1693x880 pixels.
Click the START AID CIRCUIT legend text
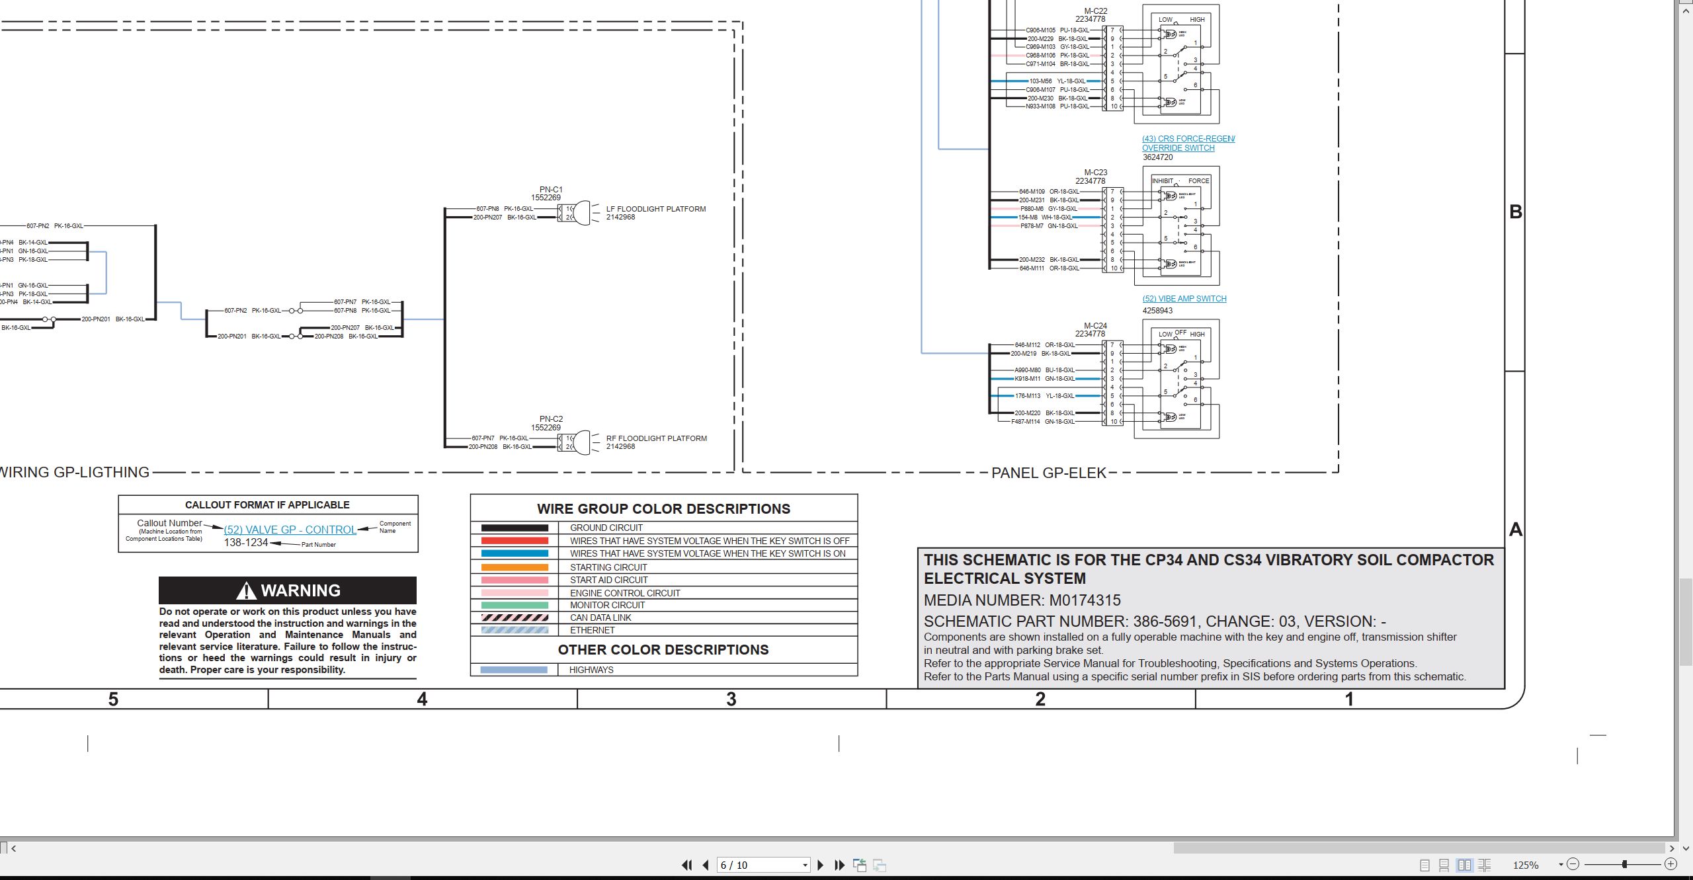pos(608,580)
